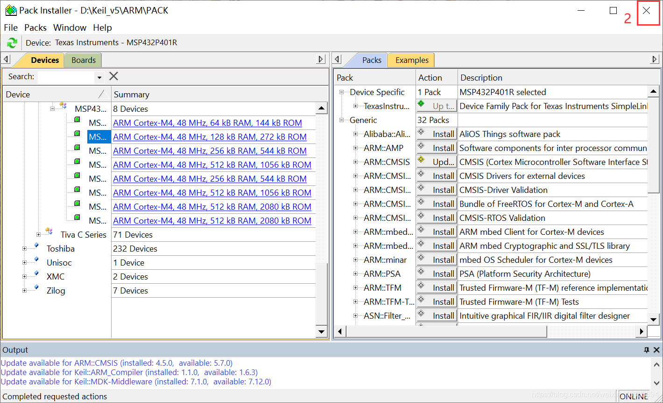Click the Action column header
Viewport: 663px width, 403px height.
(x=437, y=78)
